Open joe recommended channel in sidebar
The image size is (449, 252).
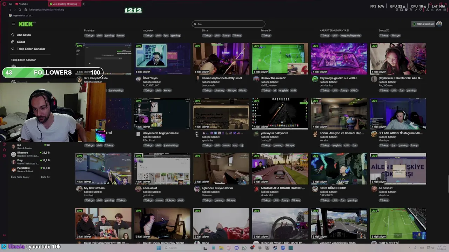[30, 146]
